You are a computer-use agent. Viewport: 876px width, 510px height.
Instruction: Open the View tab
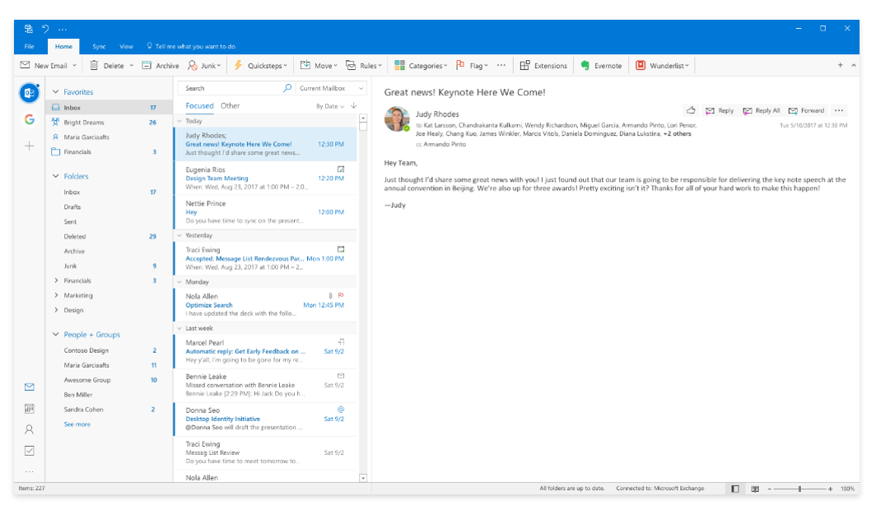pos(128,46)
